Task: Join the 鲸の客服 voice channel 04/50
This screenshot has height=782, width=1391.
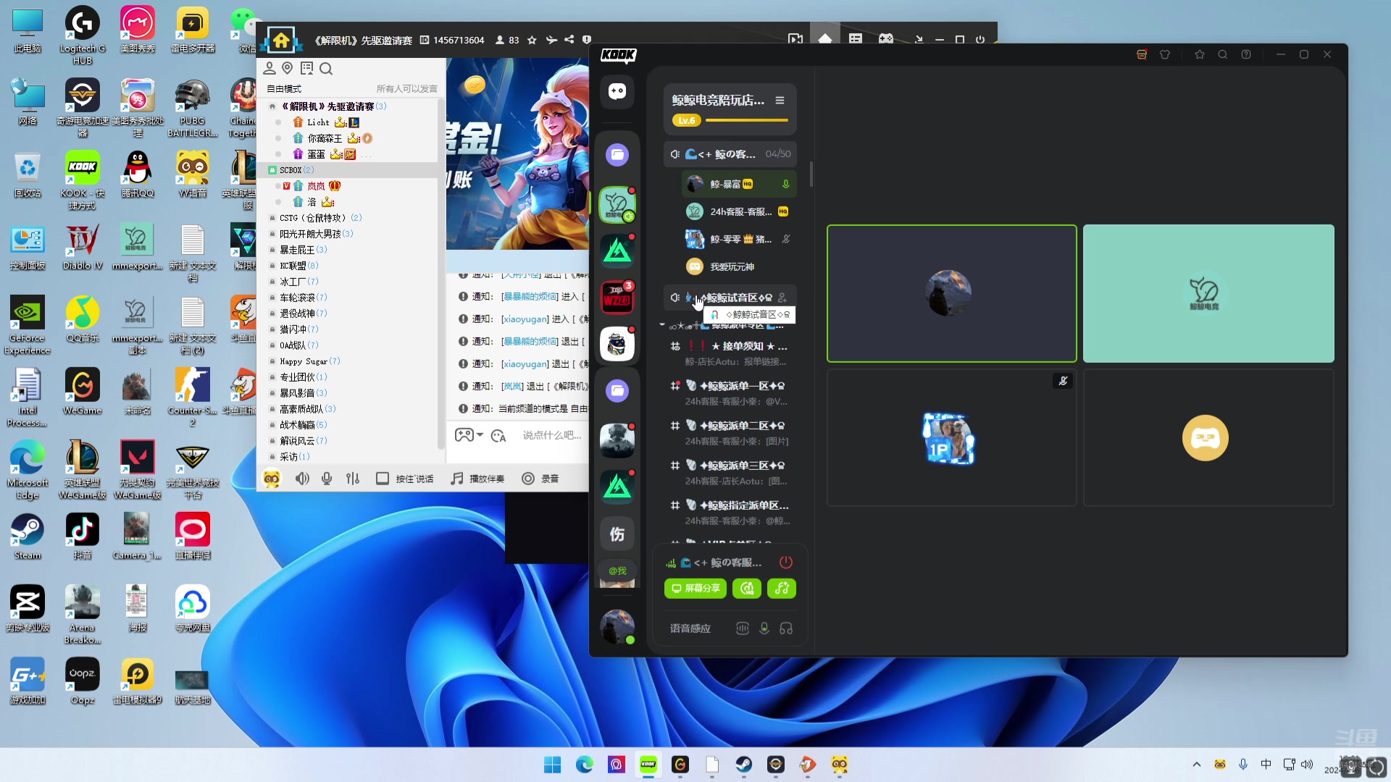Action: [x=730, y=154]
